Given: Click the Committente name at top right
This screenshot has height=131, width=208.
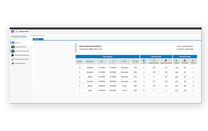Looking at the screenshot, I should tap(189, 49).
